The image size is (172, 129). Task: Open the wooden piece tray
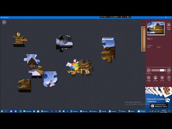point(143,39)
